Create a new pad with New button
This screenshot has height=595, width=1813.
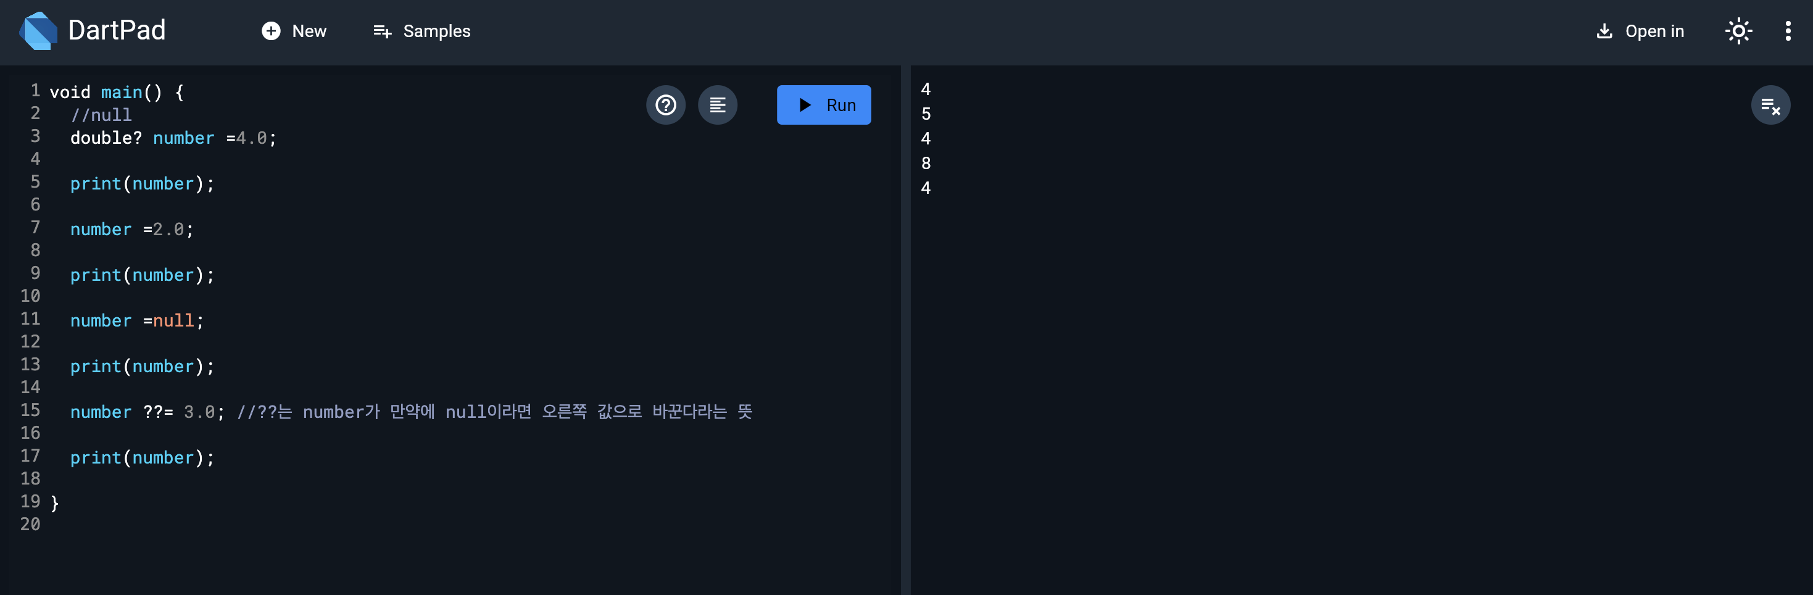(294, 31)
